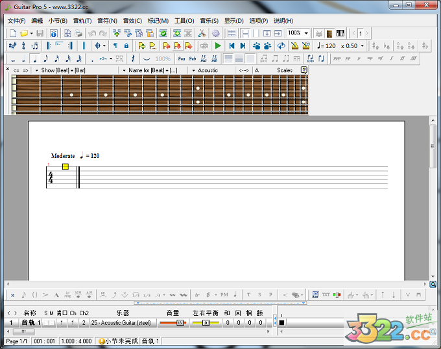Open the settings gear icon

(x=216, y=33)
